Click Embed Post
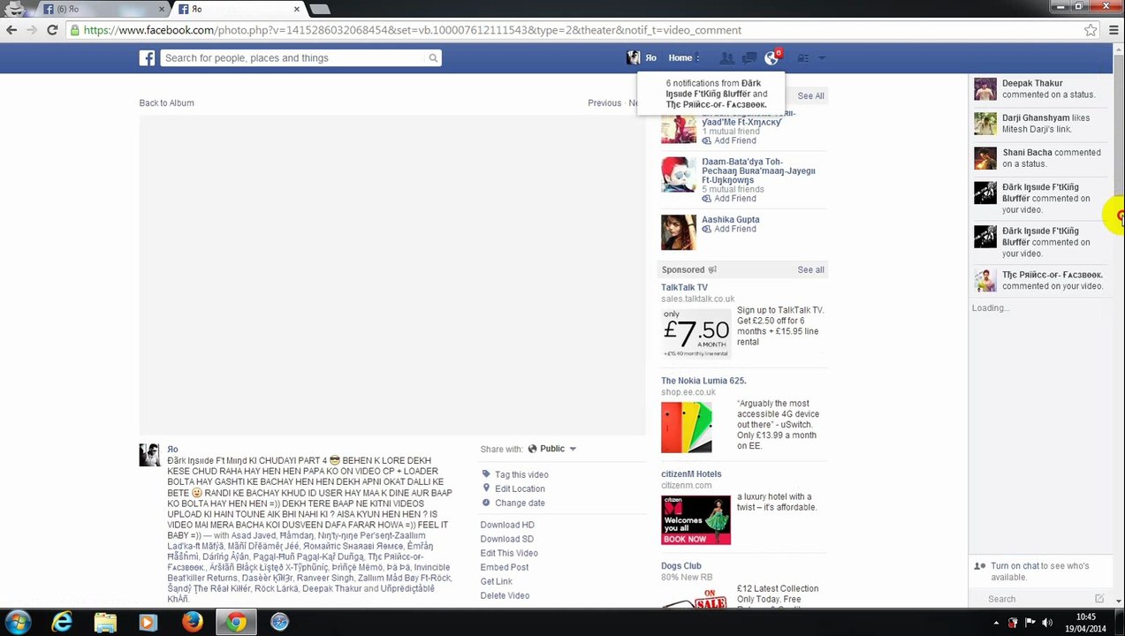The width and height of the screenshot is (1125, 636). 505,568
